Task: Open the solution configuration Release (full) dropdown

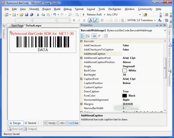Action: [x=104, y=15]
